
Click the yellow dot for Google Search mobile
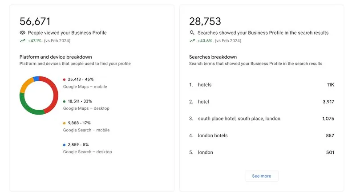click(65, 123)
